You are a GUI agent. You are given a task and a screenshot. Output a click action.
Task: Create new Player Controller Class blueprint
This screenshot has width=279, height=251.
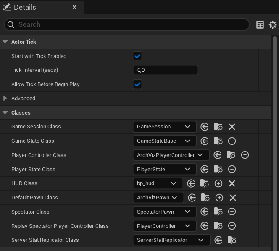point(245,155)
